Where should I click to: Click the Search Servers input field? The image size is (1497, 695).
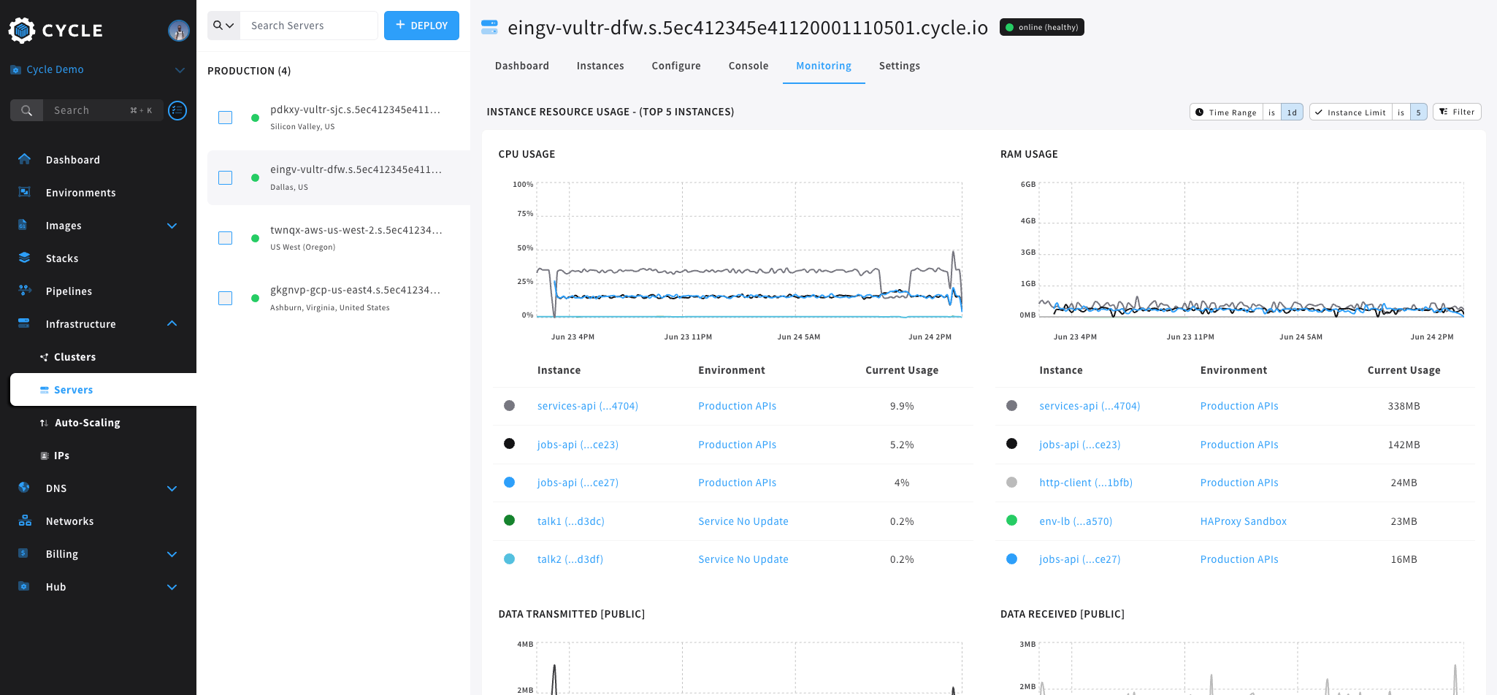point(309,26)
